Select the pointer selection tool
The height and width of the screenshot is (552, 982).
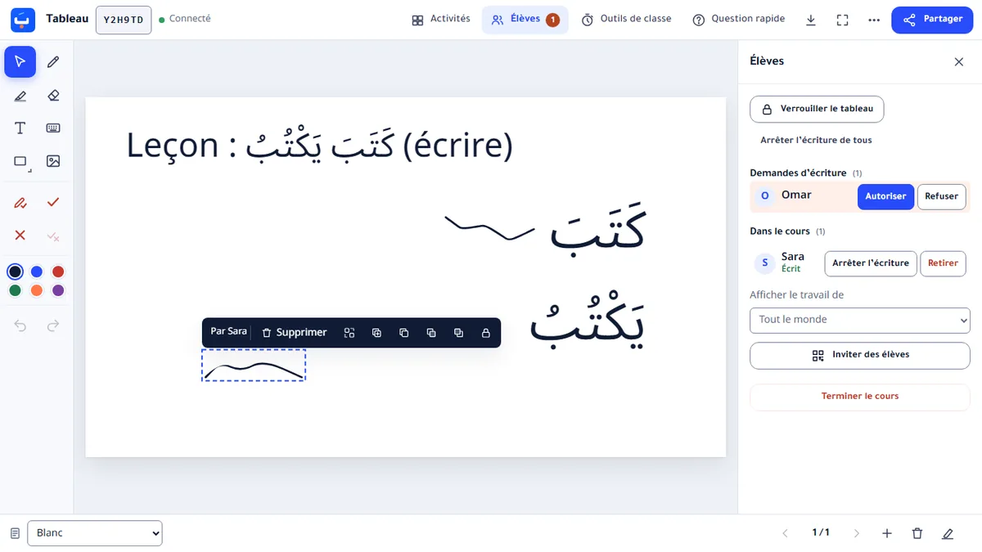(20, 61)
